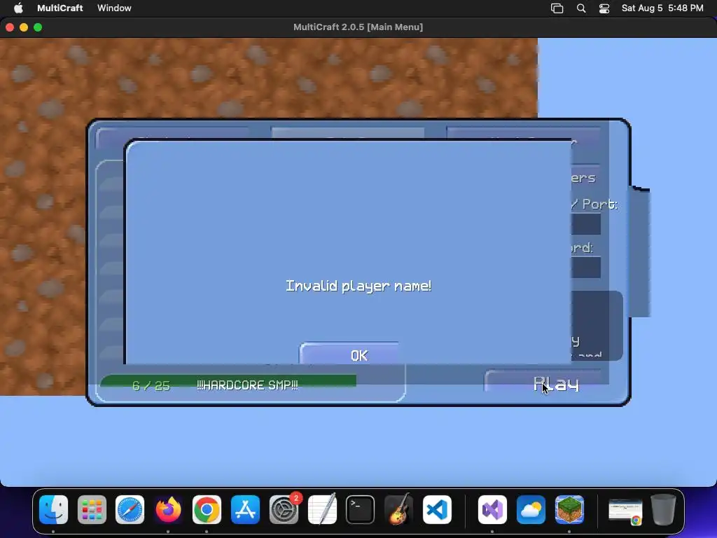Launch GarageBand from the dock
The height and width of the screenshot is (538, 717).
(x=398, y=509)
